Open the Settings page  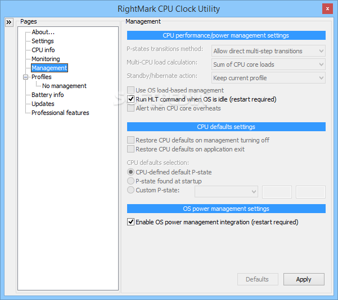pos(43,41)
